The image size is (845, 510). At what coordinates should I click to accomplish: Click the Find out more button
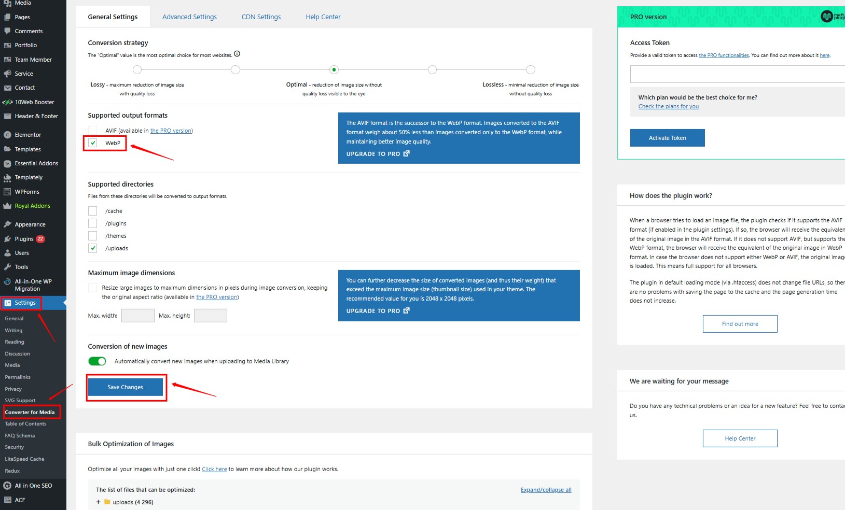[x=740, y=324]
